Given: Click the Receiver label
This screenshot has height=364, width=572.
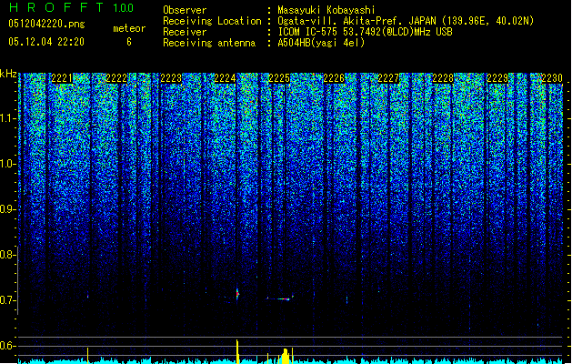Looking at the screenshot, I should [185, 32].
